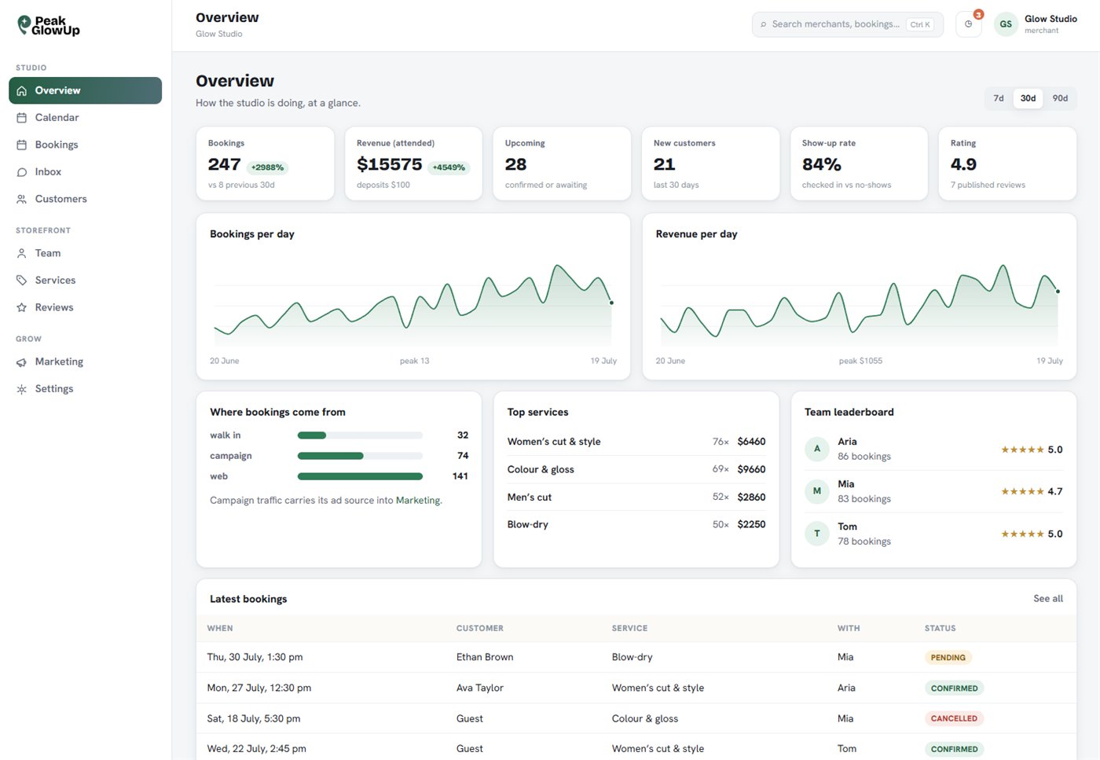The image size is (1100, 760).
Task: Click the Services tag icon
Action: coord(22,281)
